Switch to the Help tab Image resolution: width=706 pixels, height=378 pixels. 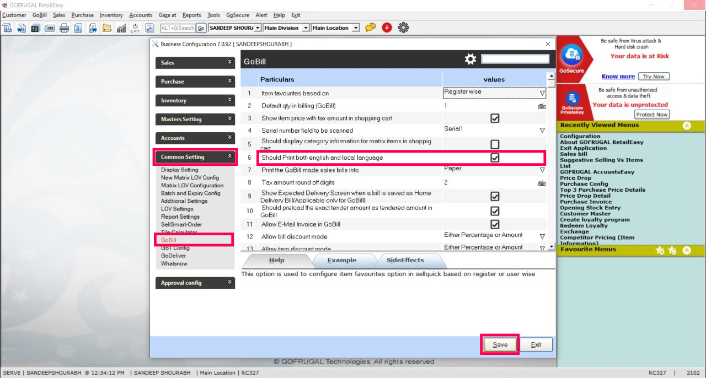click(x=276, y=260)
